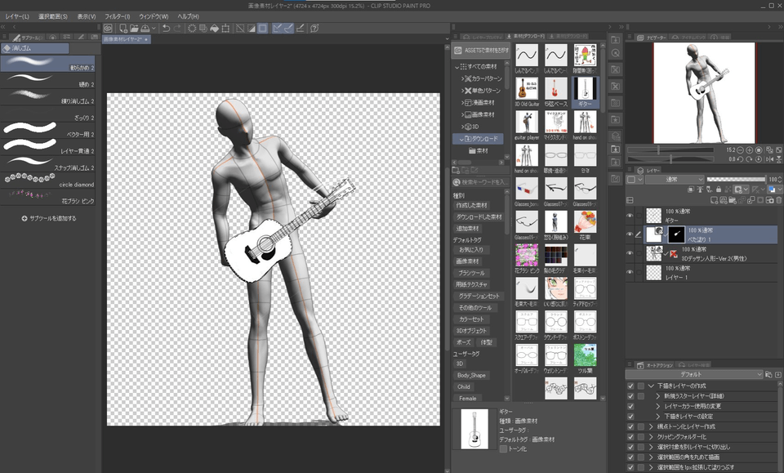This screenshot has height=473, width=784.
Task: Collapse the ダウンロード tree node
Action: [461, 139]
